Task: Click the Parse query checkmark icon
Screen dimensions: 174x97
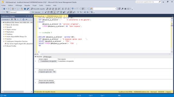Action: point(46,12)
